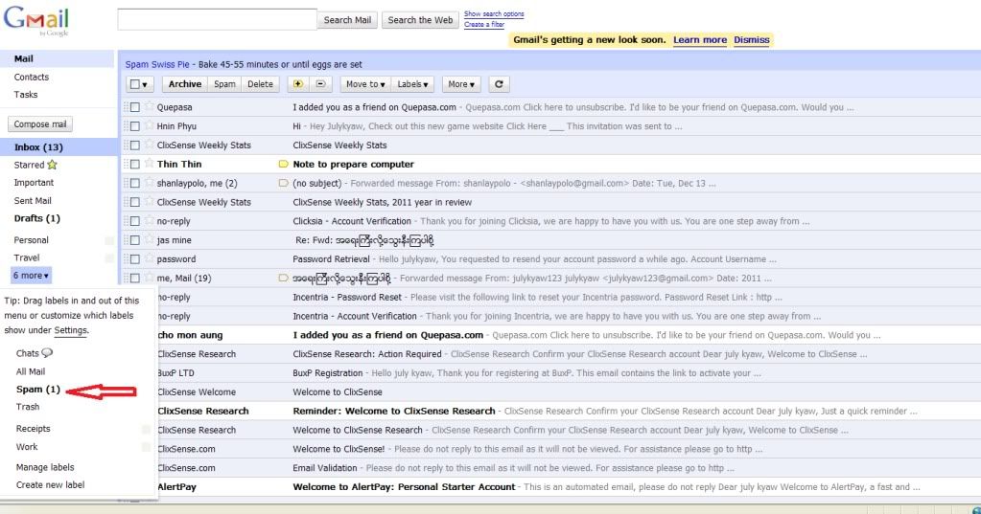Check the no-reply Clicksia email checkbox
The image size is (981, 514).
pyautogui.click(x=134, y=221)
